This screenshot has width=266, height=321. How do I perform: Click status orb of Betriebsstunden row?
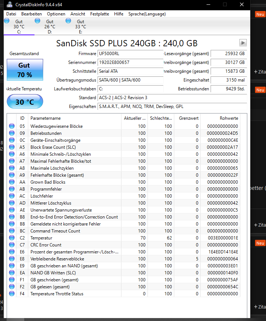[12, 133]
